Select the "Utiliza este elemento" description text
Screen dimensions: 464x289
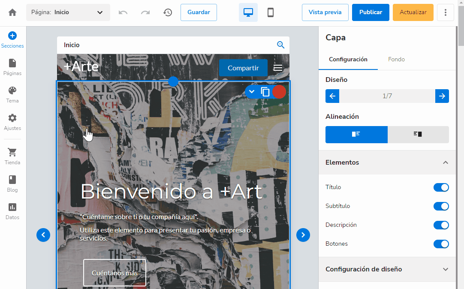165,234
